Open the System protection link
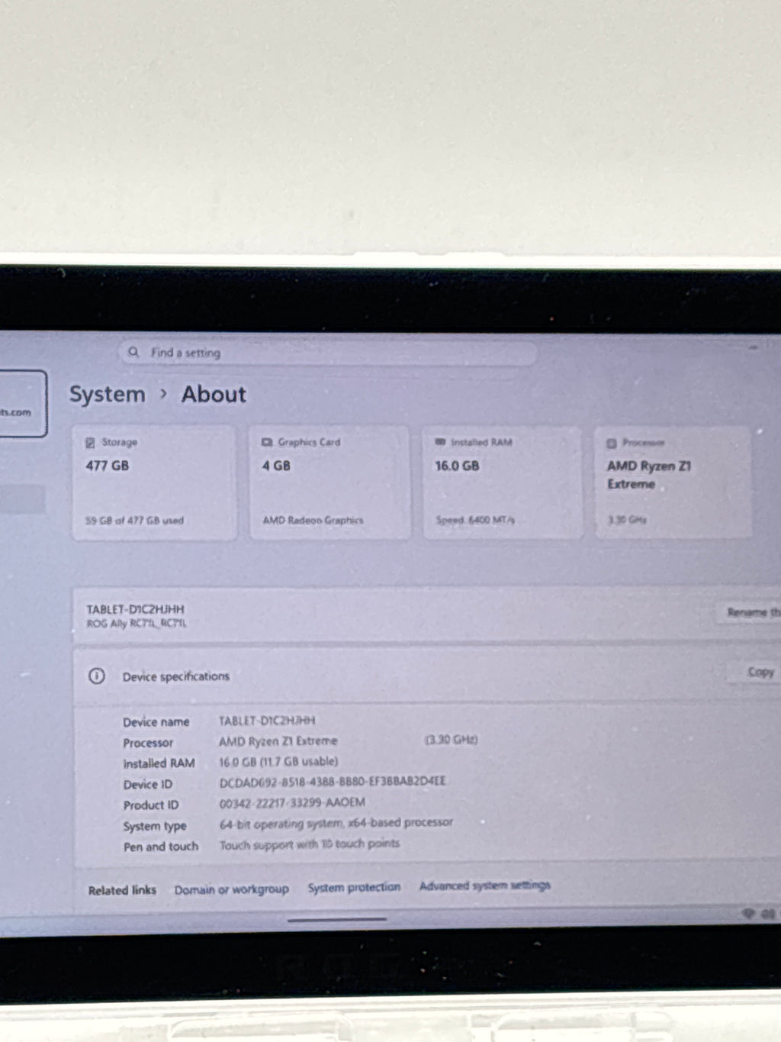 [354, 887]
